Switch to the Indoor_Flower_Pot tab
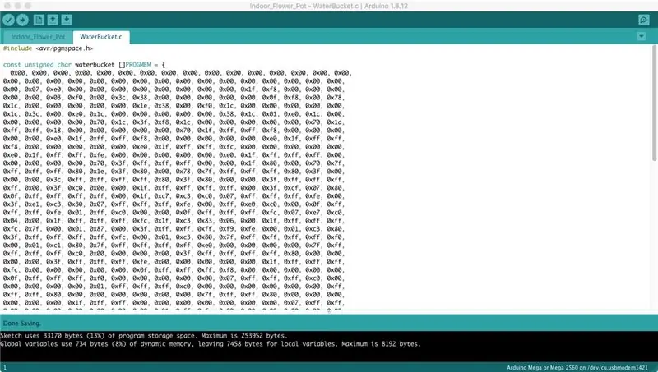Viewport: 658px width, 372px height. pos(38,37)
